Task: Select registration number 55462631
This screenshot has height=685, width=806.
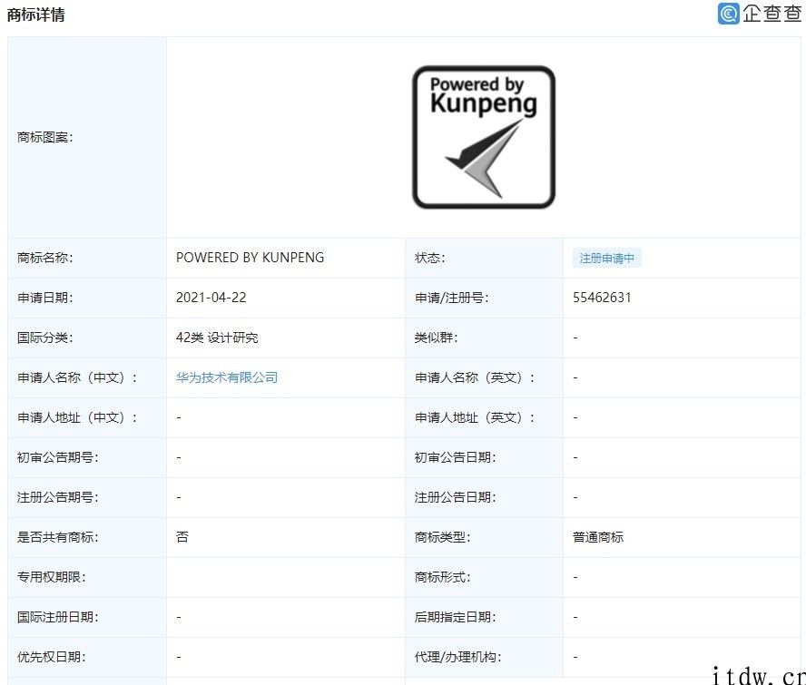Action: [602, 298]
